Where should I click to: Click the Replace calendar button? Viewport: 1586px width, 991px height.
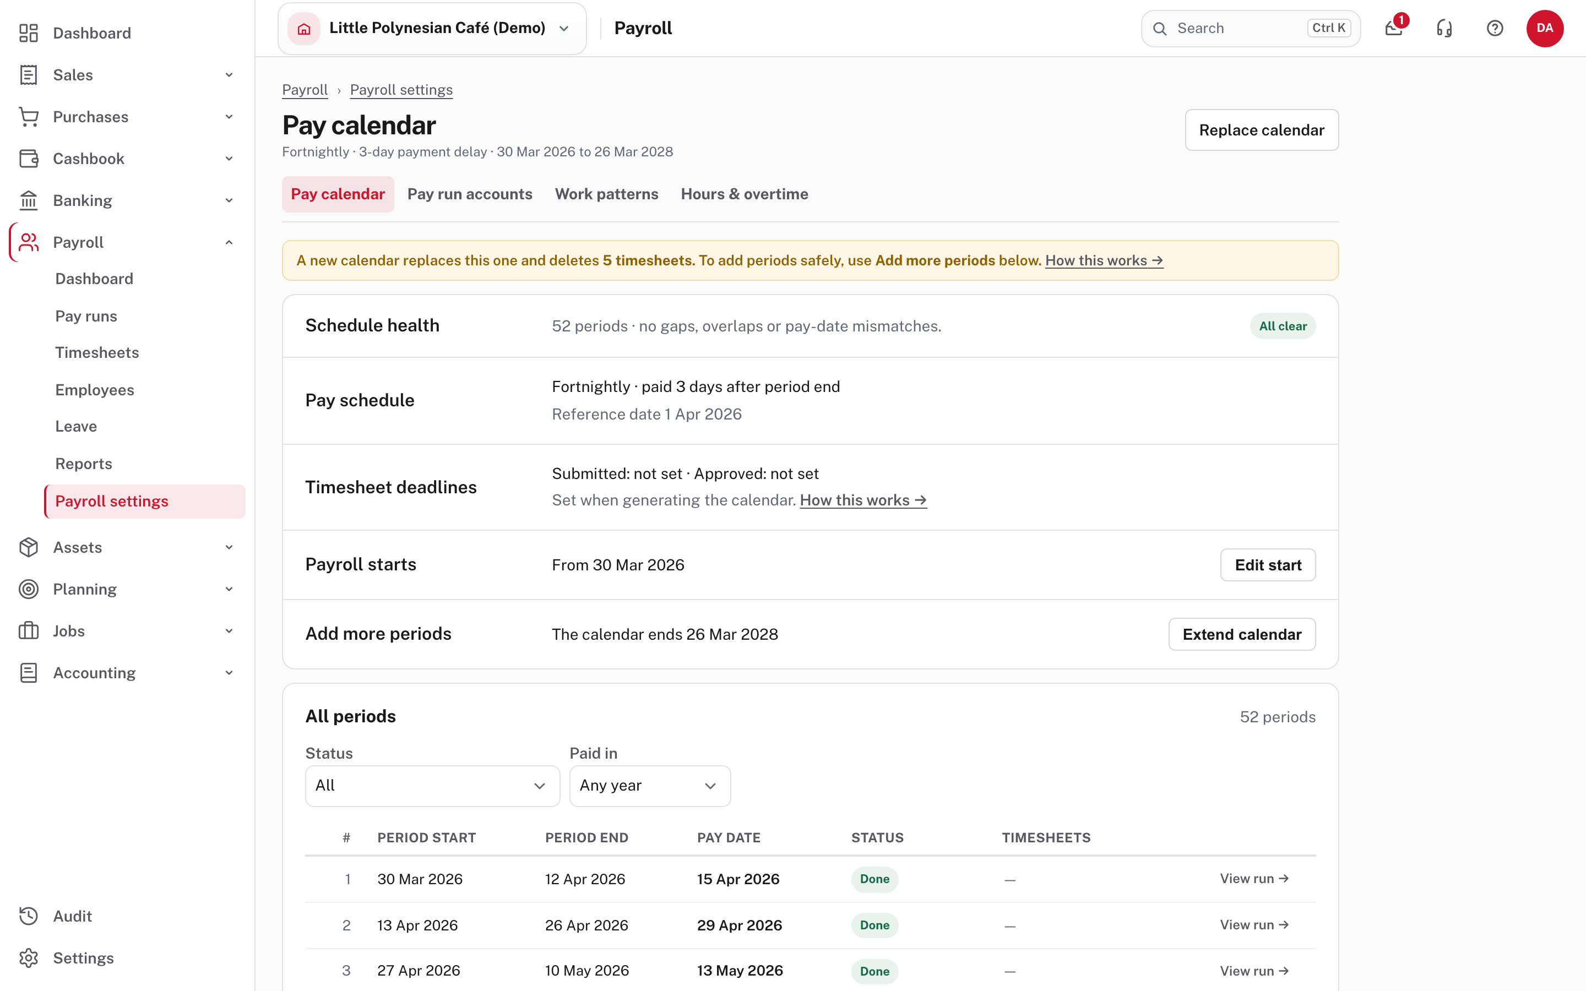(x=1262, y=130)
